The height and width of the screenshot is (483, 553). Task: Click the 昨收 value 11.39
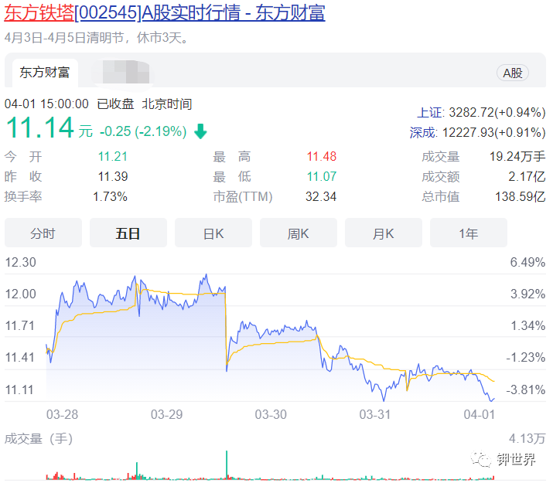tap(113, 176)
